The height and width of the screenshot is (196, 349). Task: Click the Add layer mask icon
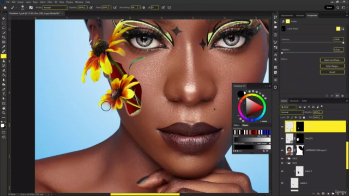click(323, 194)
